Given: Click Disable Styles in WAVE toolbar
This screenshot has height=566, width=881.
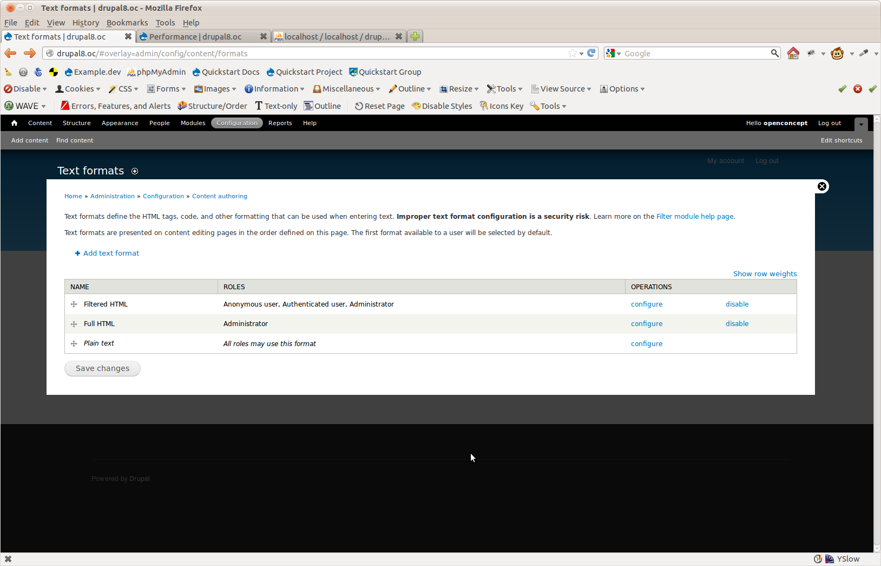Looking at the screenshot, I should pos(442,106).
